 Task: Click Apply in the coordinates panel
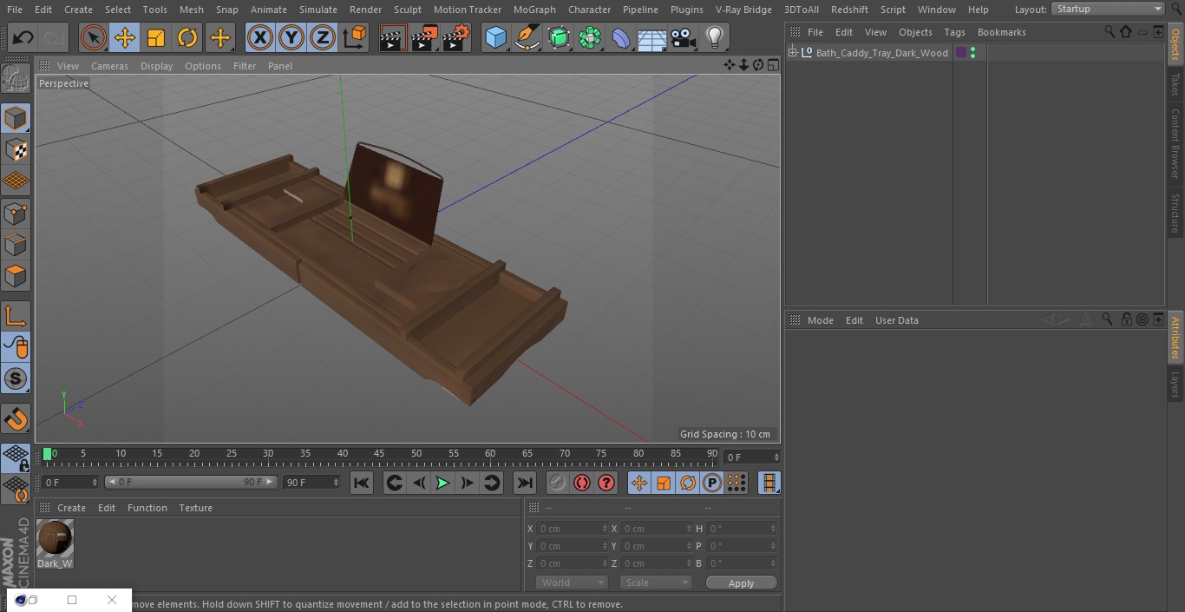(x=741, y=583)
